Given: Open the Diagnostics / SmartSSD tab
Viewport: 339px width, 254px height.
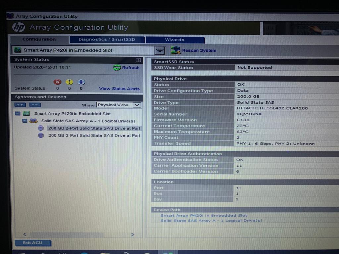Looking at the screenshot, I should (x=107, y=40).
